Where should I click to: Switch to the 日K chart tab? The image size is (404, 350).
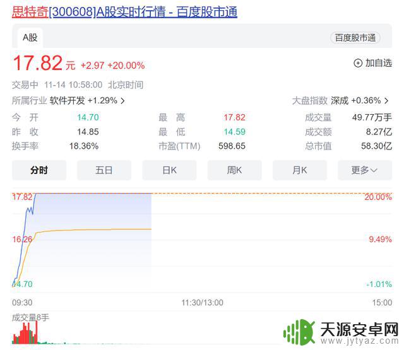pyautogui.click(x=169, y=170)
